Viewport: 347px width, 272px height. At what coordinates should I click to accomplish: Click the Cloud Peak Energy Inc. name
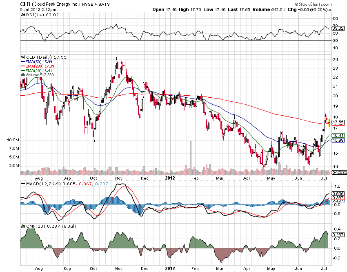[x=56, y=4]
